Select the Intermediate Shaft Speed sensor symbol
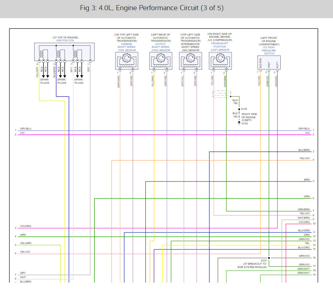333x293 pixels. point(191,61)
